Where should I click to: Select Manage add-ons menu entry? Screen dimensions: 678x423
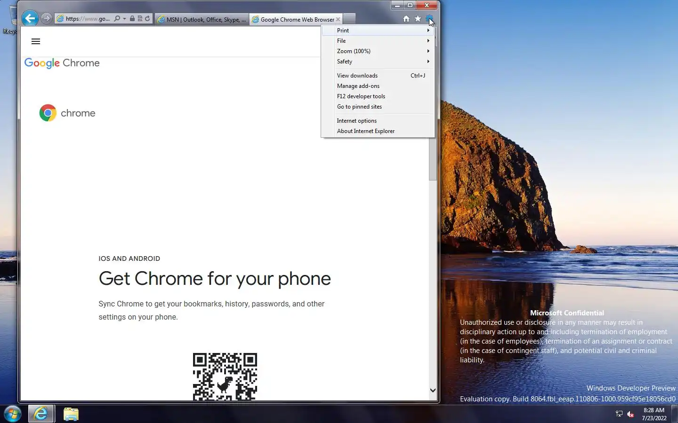(378, 86)
